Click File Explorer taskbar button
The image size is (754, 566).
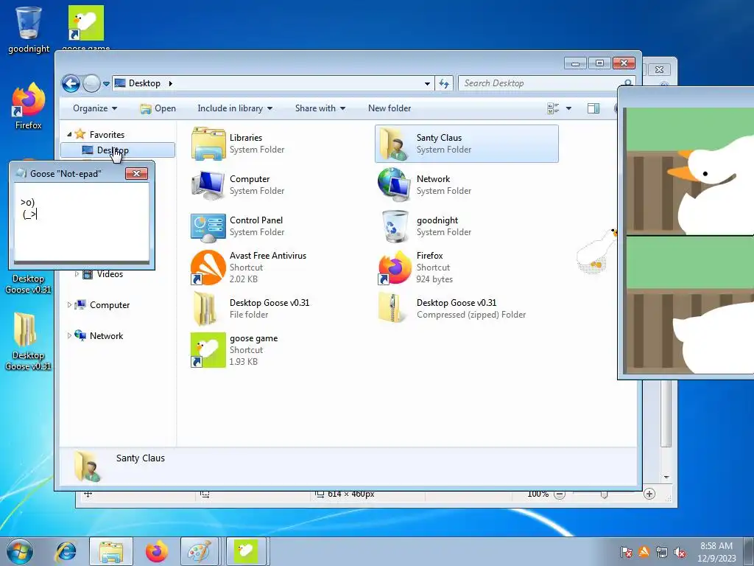point(111,551)
